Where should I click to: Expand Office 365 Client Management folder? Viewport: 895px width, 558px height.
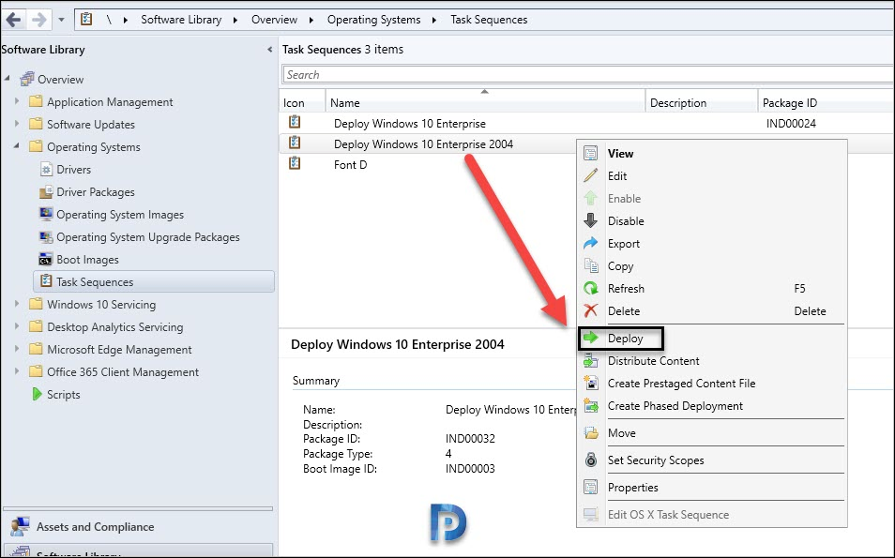[x=17, y=371]
